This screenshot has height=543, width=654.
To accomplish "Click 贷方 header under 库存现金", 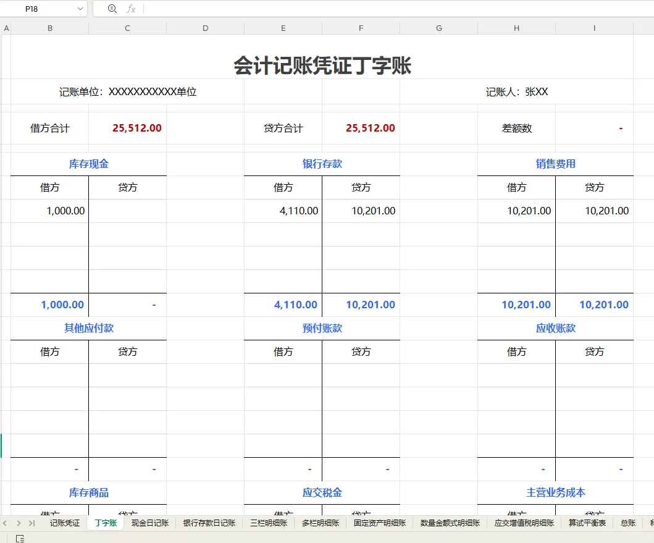I will pyautogui.click(x=128, y=187).
